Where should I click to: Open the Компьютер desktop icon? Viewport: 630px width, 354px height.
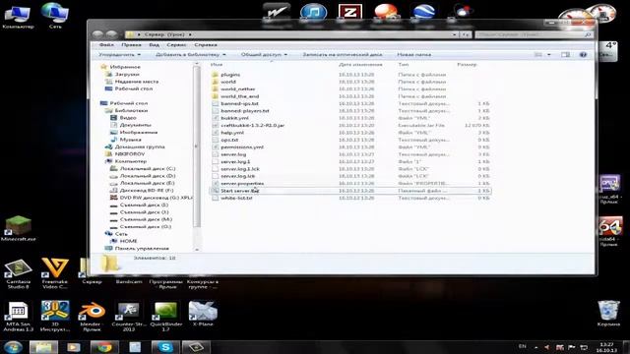(18, 16)
